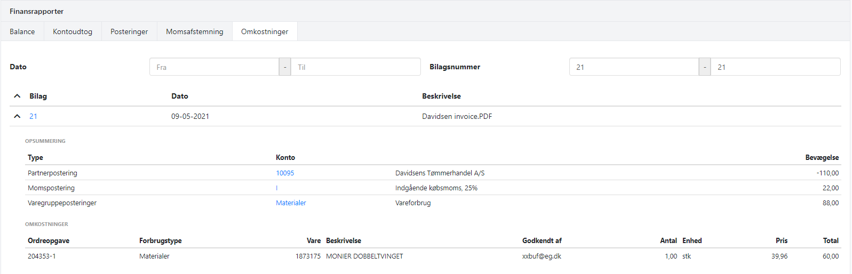Viewport: 852px width, 274px height.
Task: Open account link 10095
Action: point(285,173)
